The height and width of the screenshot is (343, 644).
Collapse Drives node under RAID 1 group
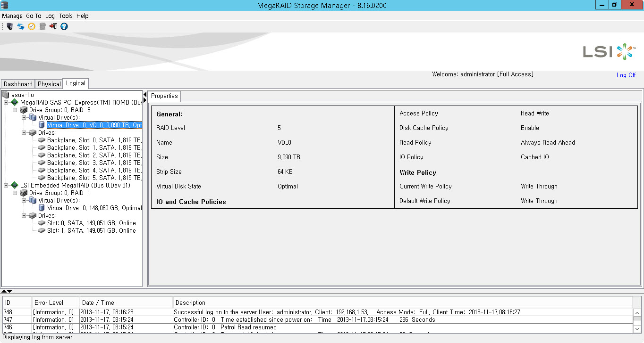click(x=24, y=215)
